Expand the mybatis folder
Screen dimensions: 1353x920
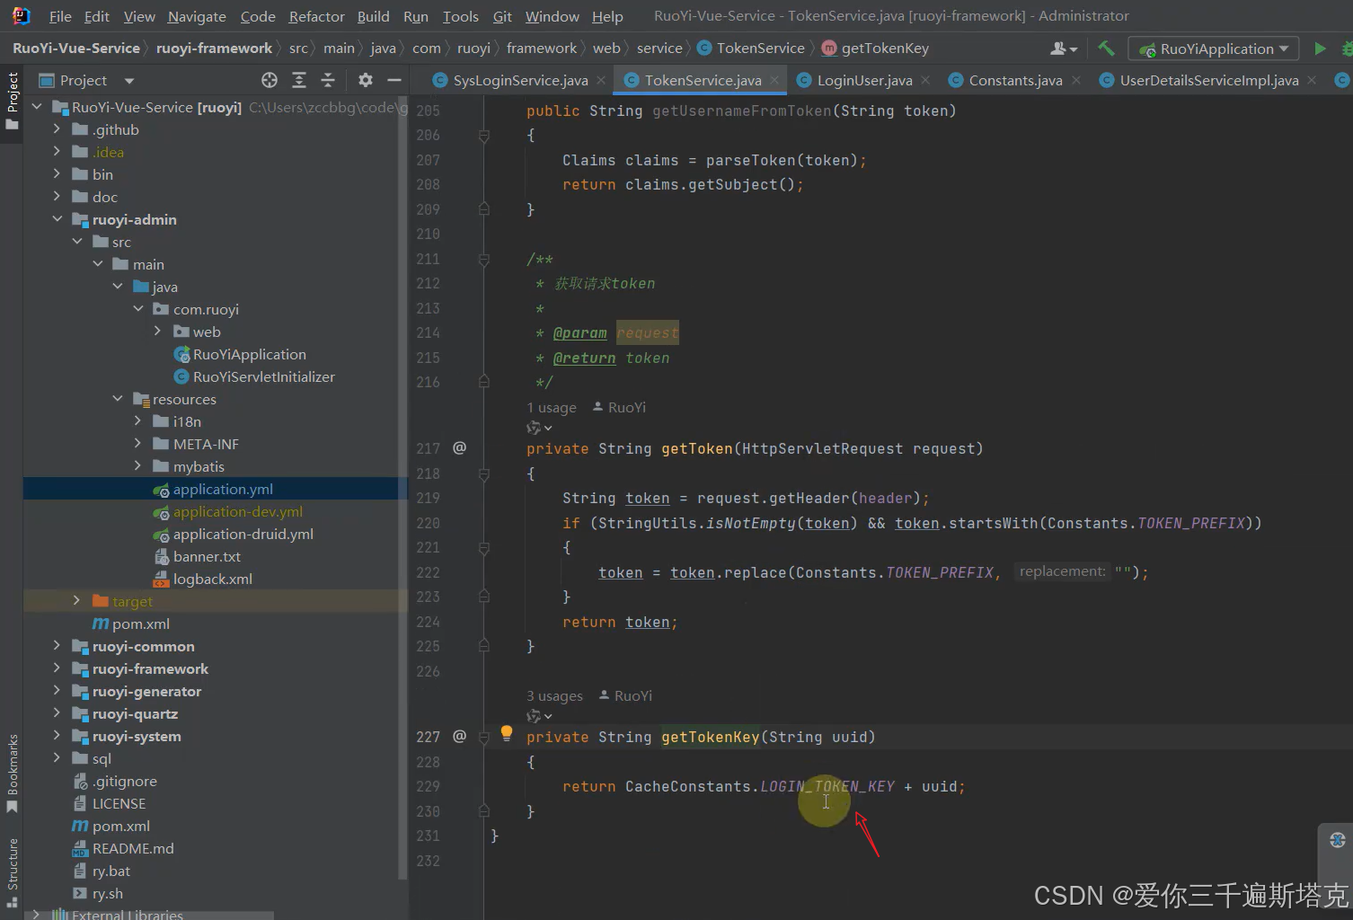(137, 466)
